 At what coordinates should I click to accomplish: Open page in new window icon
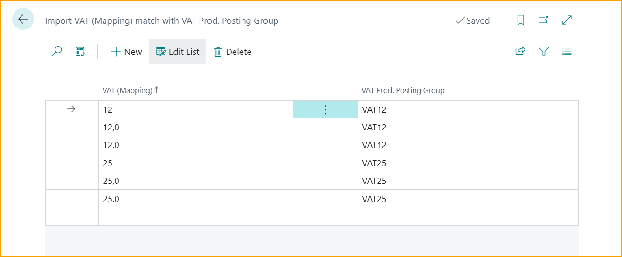tap(543, 20)
